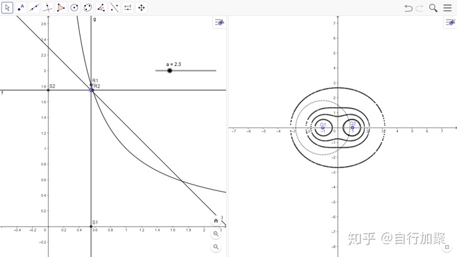
Task: Click the slider a track right end
Action: 215,70
